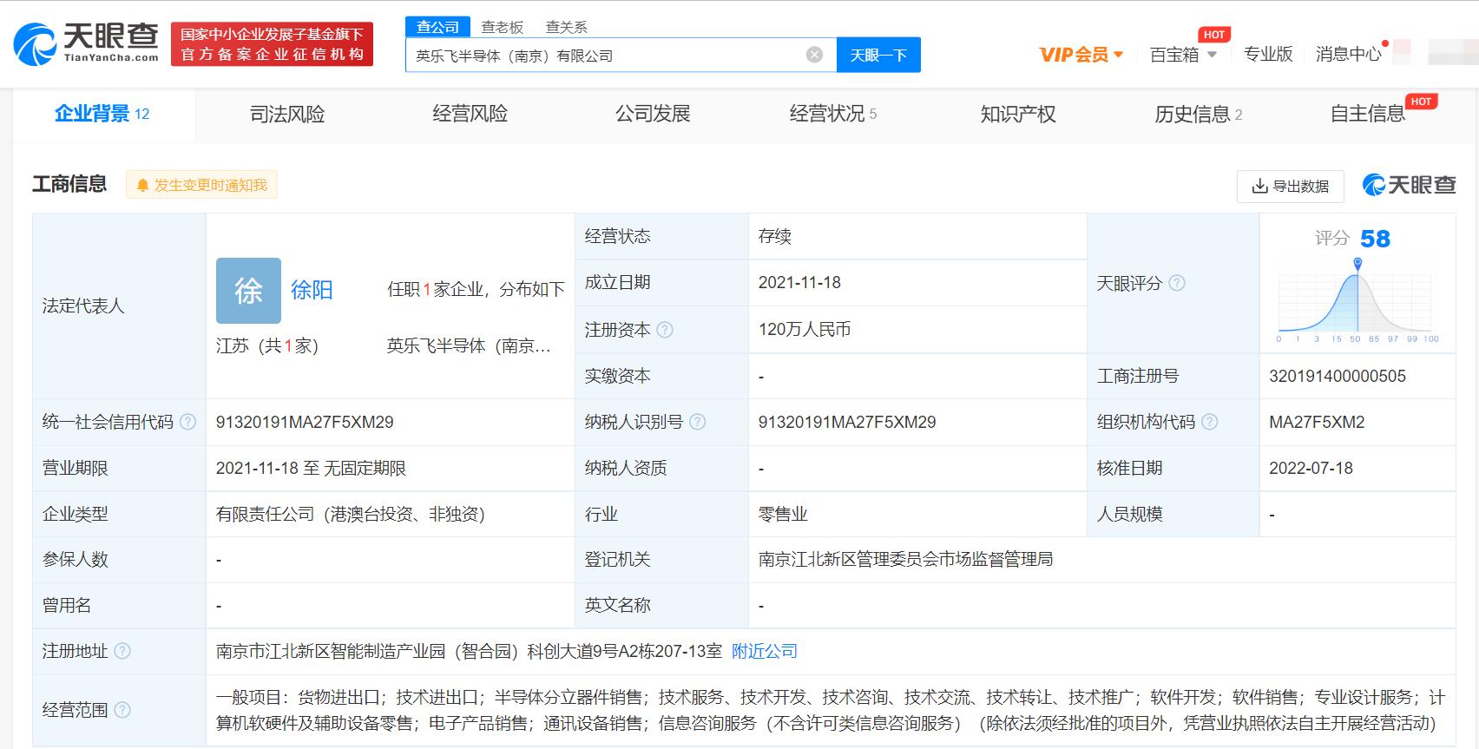Select 成立日期 value 2021-11-18
This screenshot has width=1479, height=749.
pos(799,282)
